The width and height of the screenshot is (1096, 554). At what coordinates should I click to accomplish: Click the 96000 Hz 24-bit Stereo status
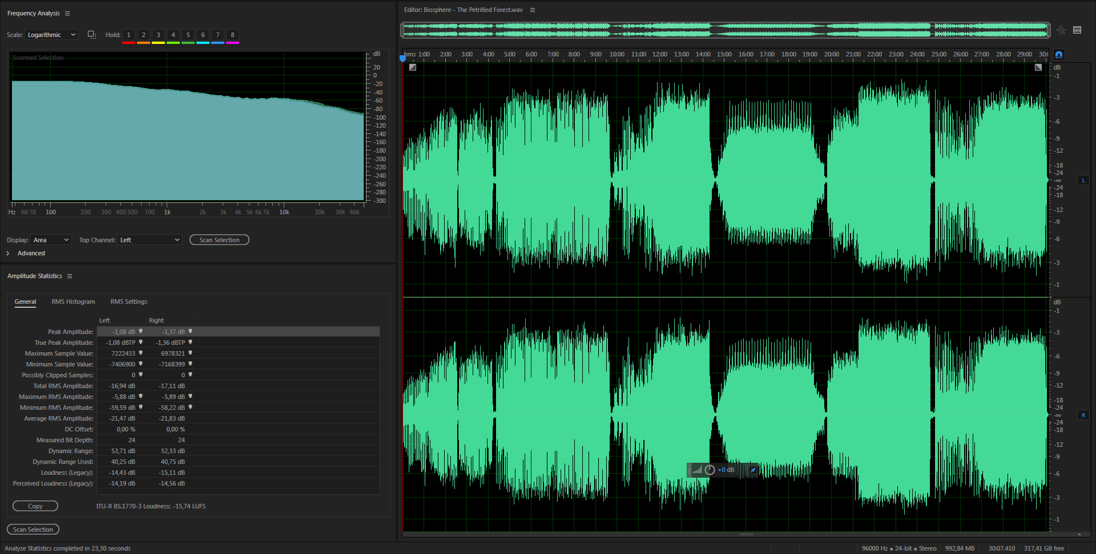pyautogui.click(x=899, y=548)
